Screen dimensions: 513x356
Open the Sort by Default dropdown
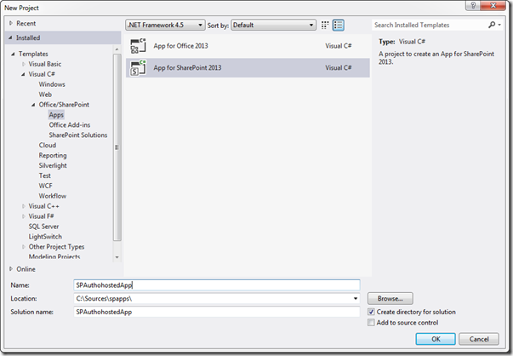[273, 25]
